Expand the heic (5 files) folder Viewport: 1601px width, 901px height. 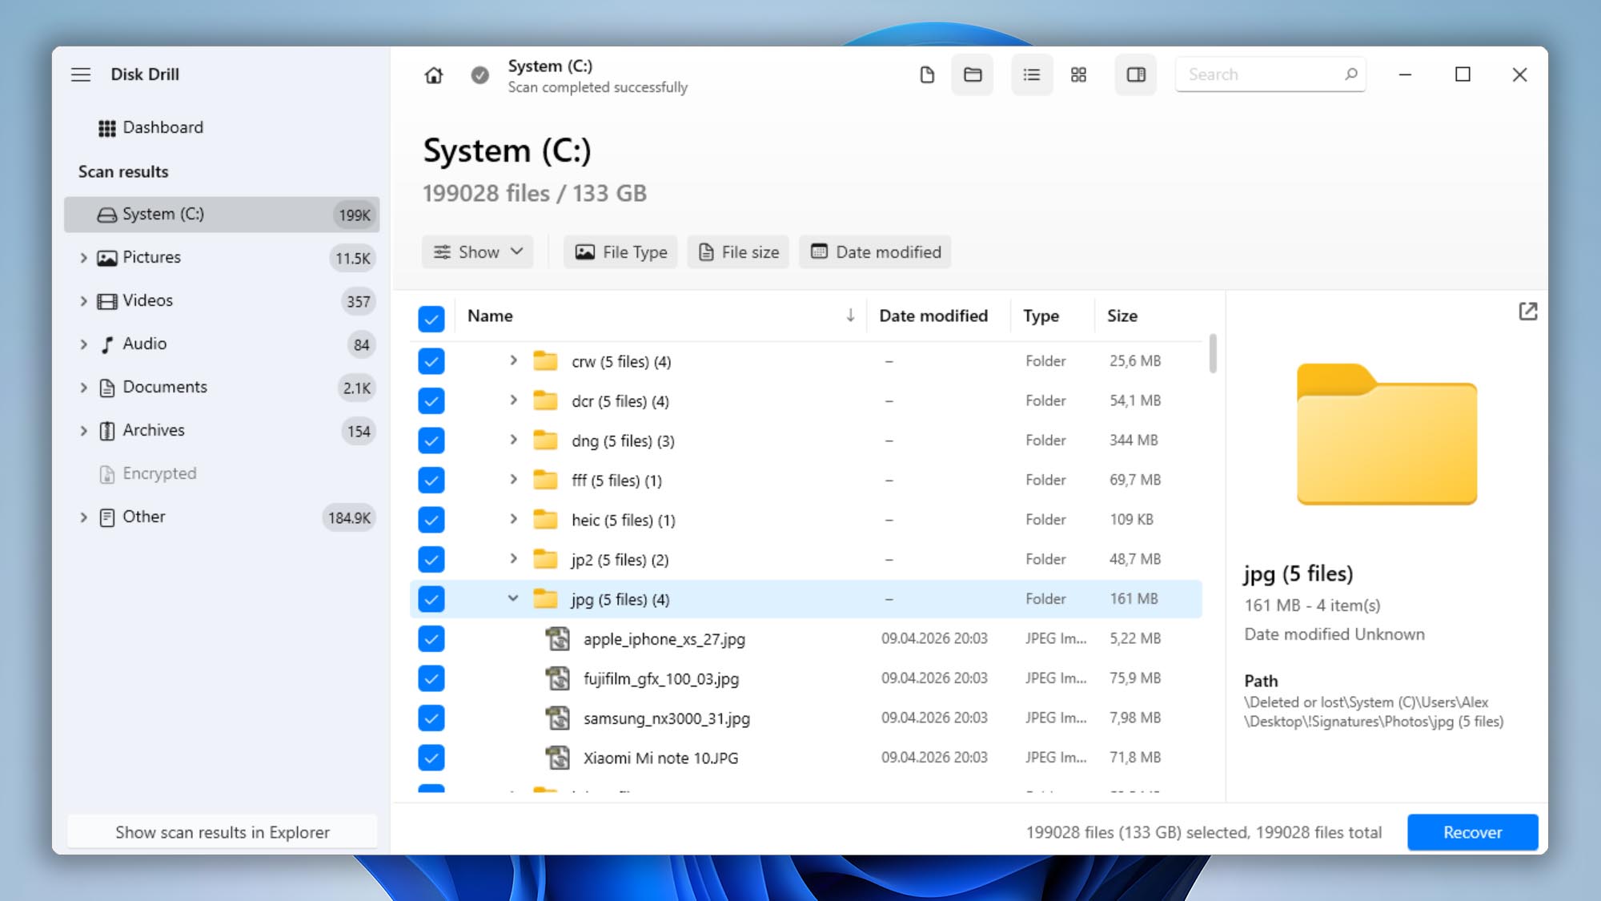pyautogui.click(x=513, y=519)
